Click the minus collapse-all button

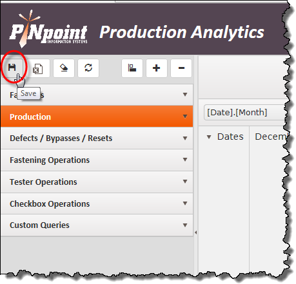181,68
